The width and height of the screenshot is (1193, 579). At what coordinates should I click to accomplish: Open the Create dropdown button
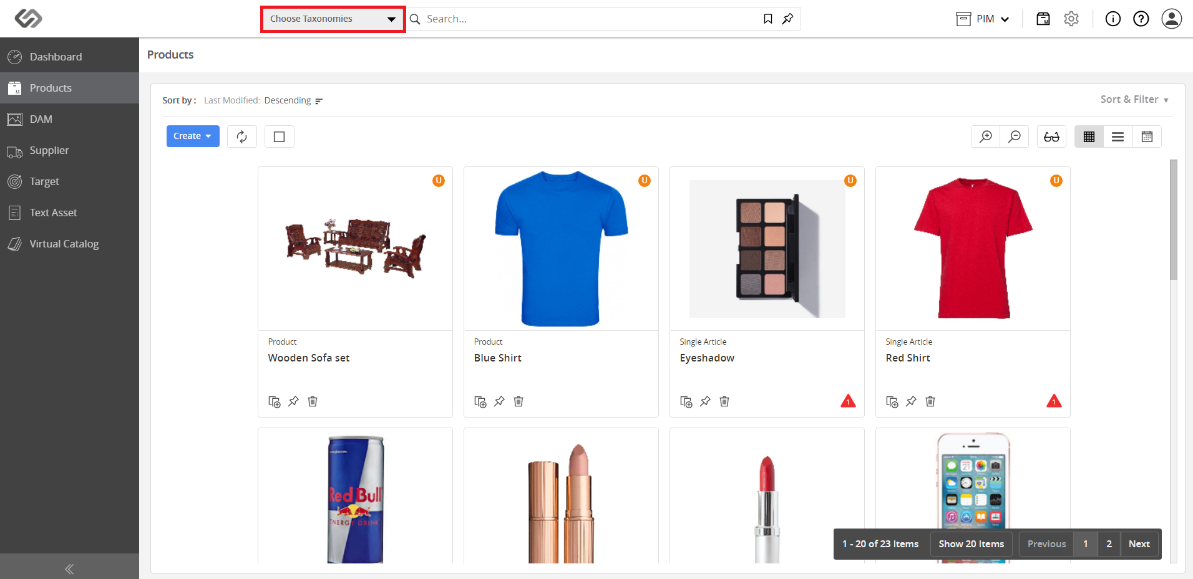pos(193,136)
